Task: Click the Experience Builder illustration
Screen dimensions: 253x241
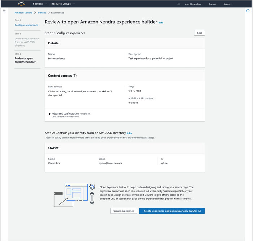Action: pos(74,195)
